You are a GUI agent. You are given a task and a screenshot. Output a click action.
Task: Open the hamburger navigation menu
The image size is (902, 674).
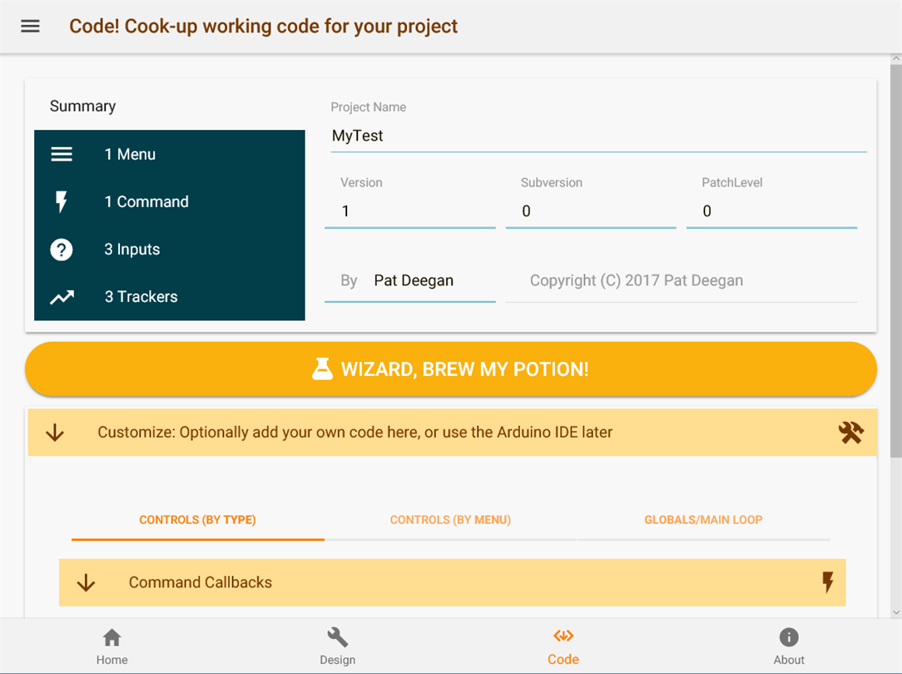(30, 26)
